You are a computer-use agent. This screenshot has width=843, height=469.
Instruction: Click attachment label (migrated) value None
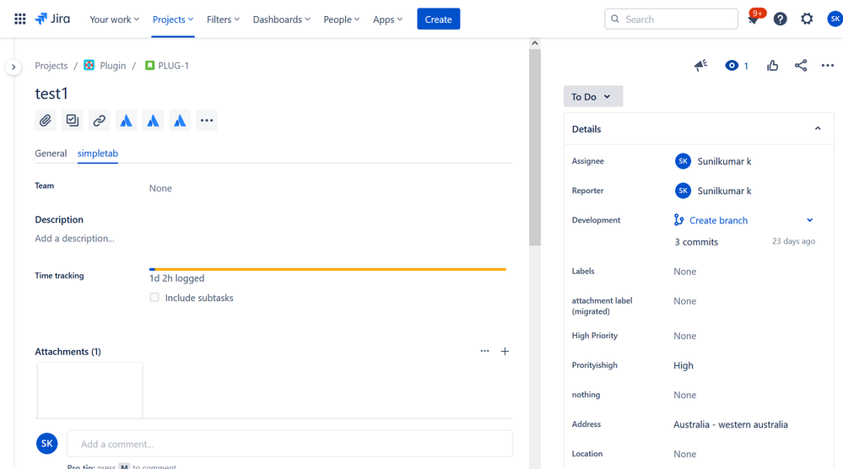click(684, 301)
